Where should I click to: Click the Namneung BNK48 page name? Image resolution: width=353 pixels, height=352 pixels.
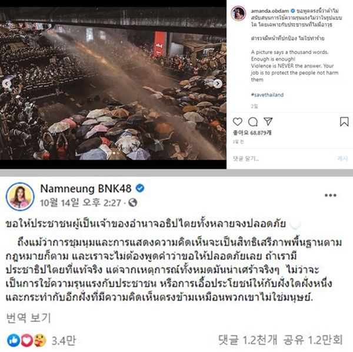coord(86,188)
